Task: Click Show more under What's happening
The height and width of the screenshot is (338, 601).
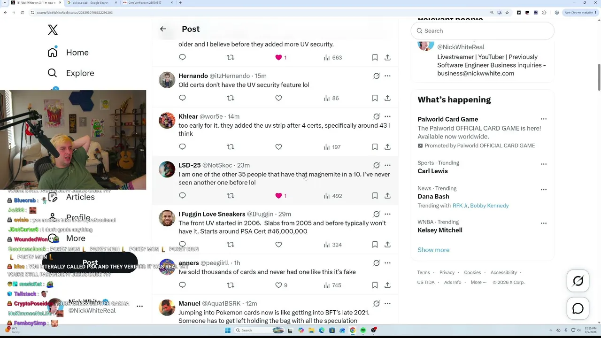Action: click(433, 250)
